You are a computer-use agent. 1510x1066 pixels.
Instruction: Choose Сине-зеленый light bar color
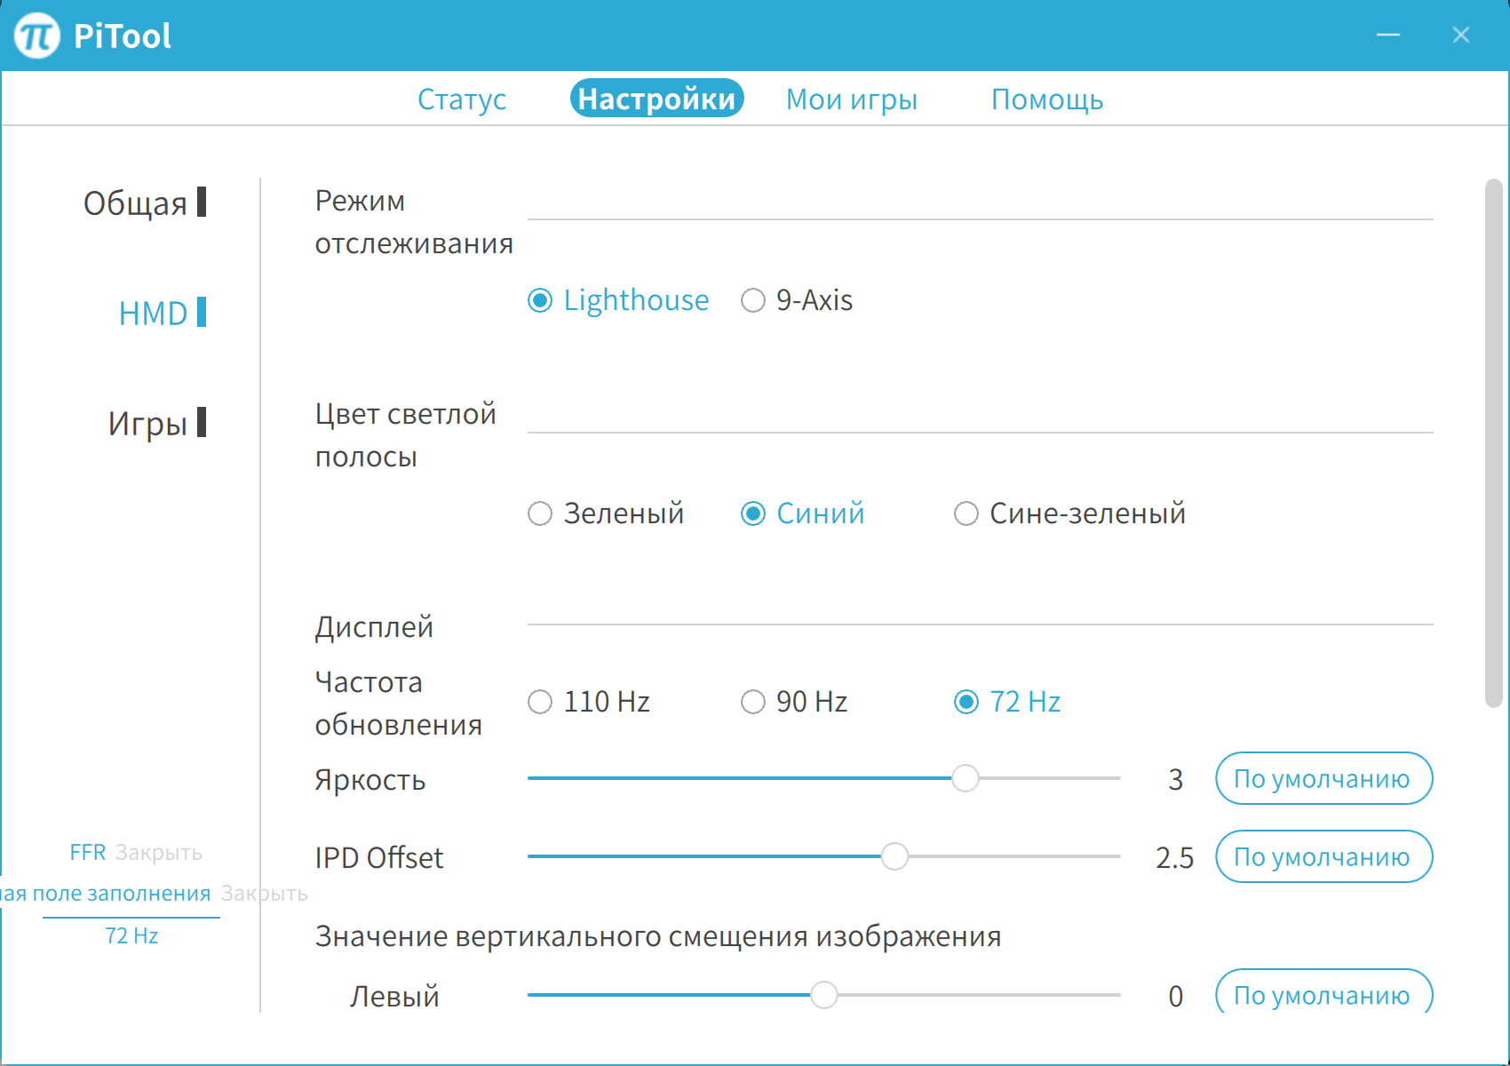tap(966, 514)
